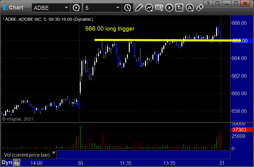Click the 660.00 price axis label
The image size is (254, 167).
pos(239,93)
